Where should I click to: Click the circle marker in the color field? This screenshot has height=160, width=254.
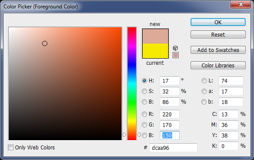coord(45,44)
